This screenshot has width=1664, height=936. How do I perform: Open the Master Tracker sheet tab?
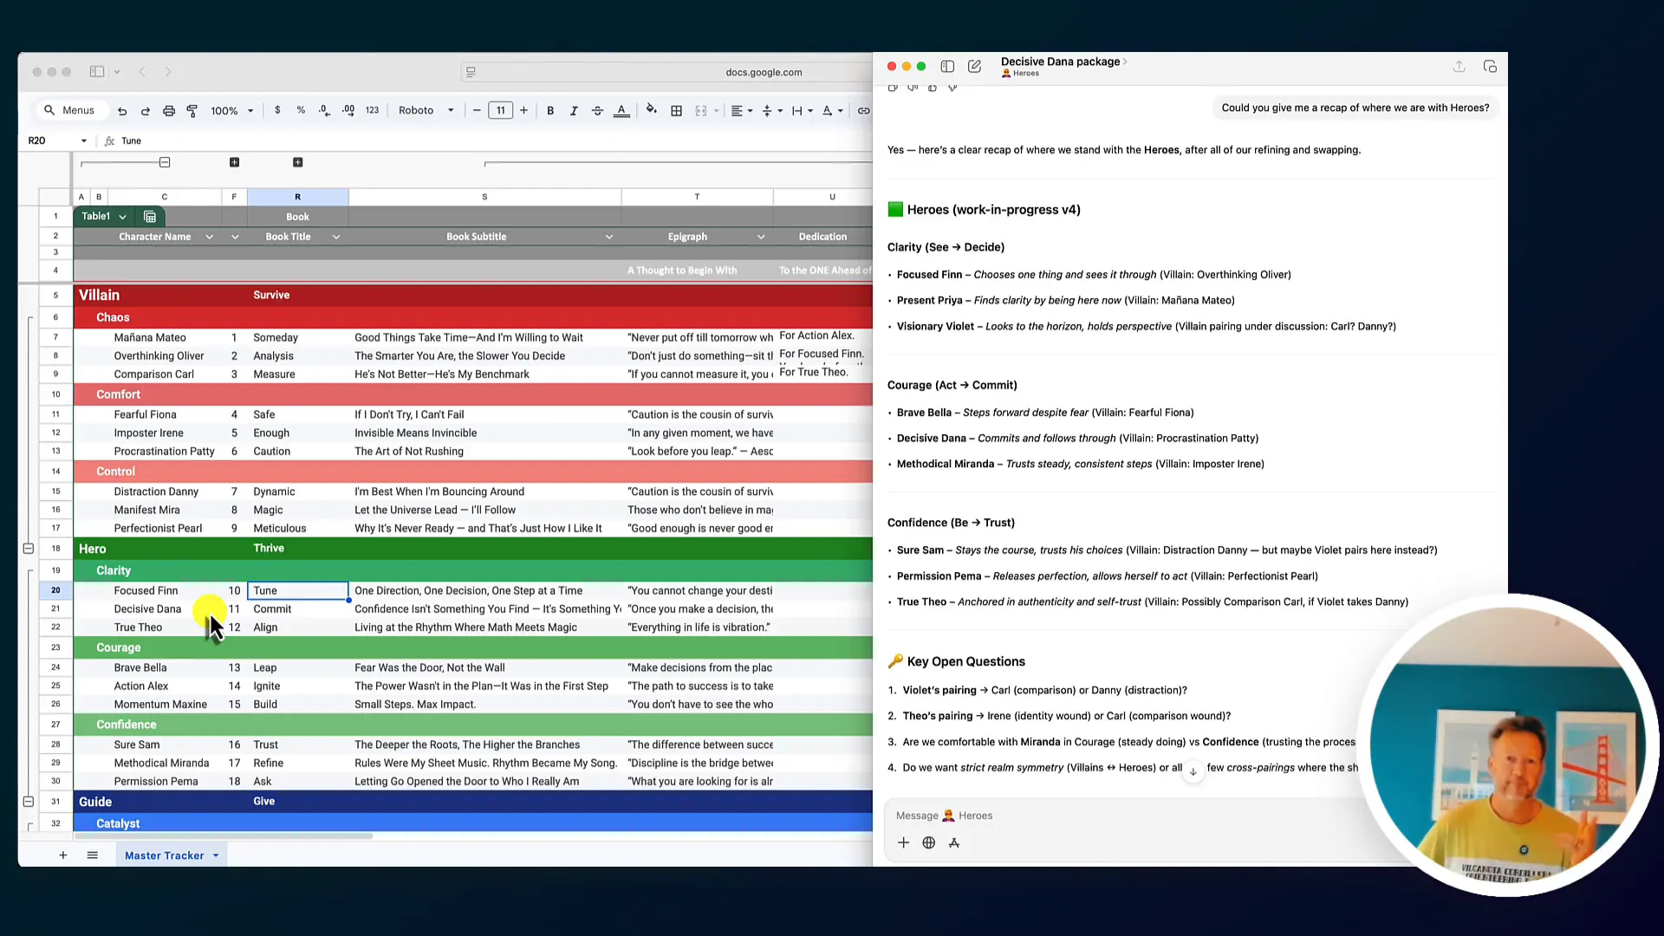pos(165,855)
